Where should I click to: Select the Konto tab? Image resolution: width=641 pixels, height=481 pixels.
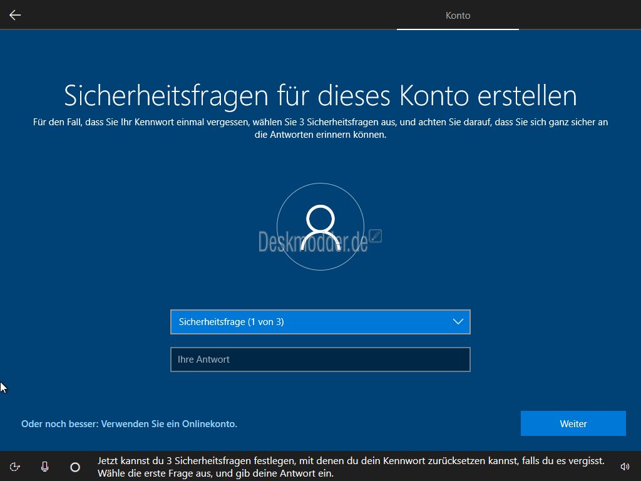[458, 15]
